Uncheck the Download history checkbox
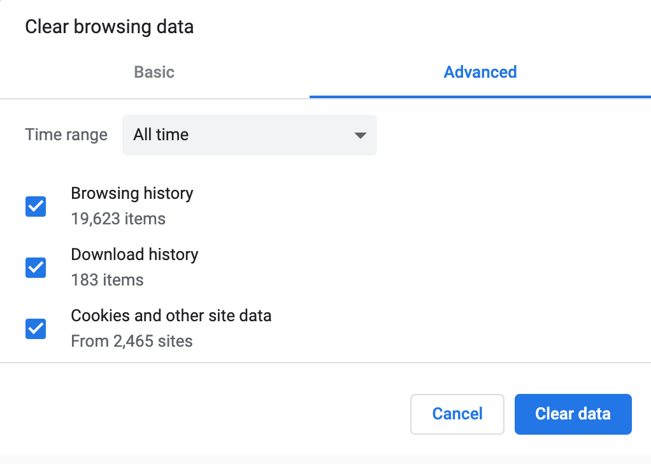 35,268
